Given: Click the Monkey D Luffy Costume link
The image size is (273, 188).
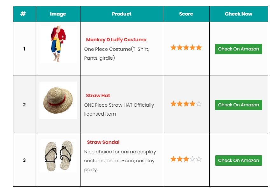Looking at the screenshot, I should (x=116, y=40).
